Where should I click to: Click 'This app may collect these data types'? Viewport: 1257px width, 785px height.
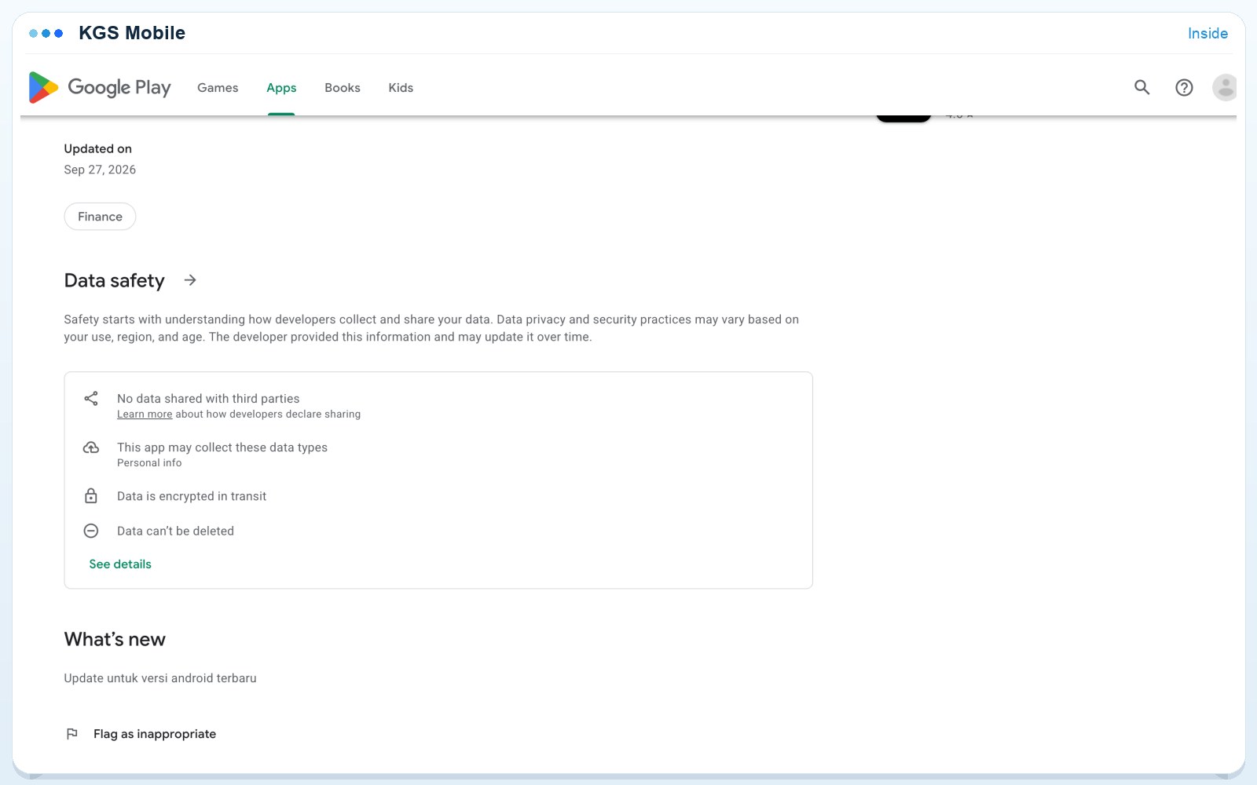click(222, 447)
